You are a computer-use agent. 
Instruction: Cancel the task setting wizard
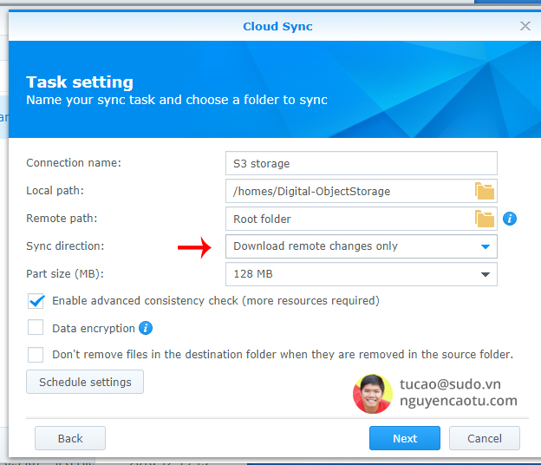click(x=485, y=438)
